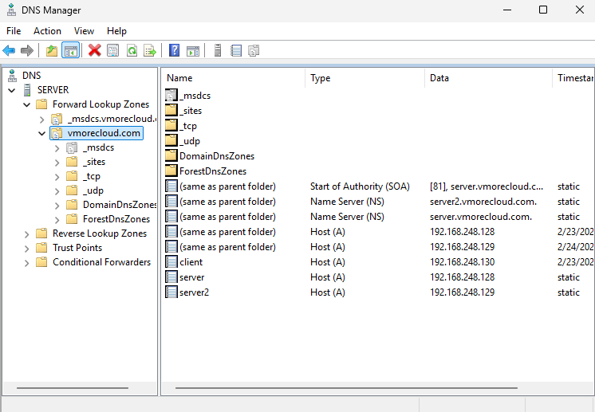595x412 pixels.
Task: Expand the _sites folder in tree
Action: click(x=57, y=163)
